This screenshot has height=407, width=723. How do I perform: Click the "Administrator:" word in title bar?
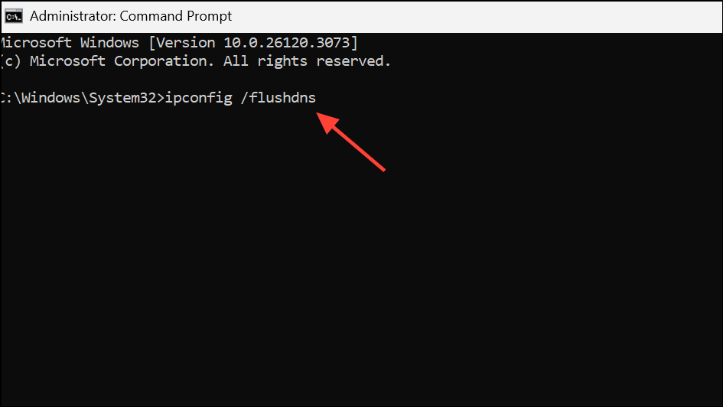click(x=73, y=16)
